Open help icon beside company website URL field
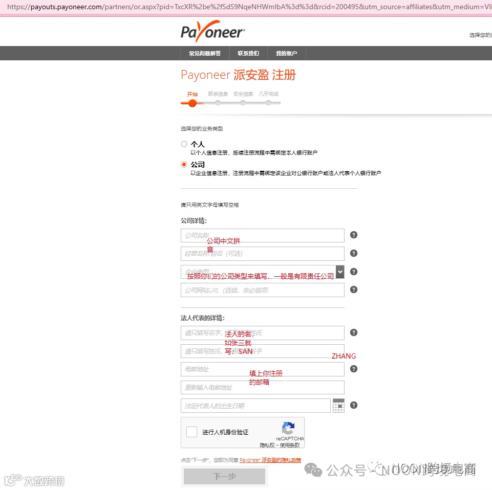The image size is (492, 490). (x=354, y=289)
